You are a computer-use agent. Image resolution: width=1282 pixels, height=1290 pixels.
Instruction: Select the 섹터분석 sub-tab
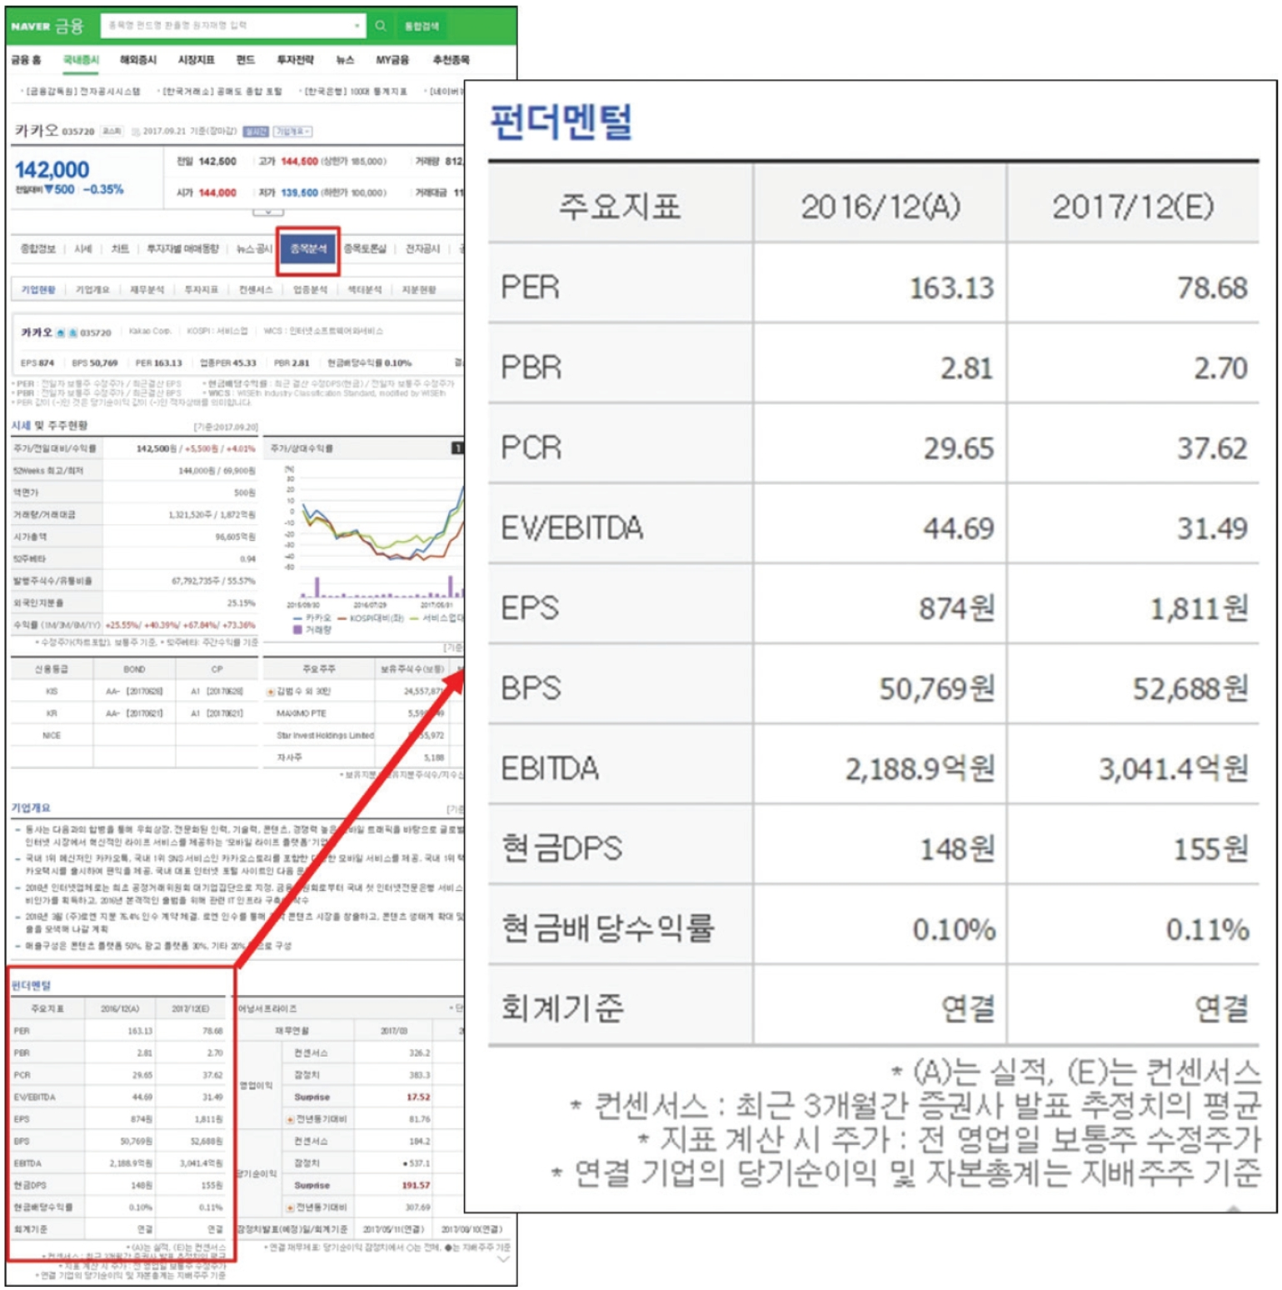364,290
